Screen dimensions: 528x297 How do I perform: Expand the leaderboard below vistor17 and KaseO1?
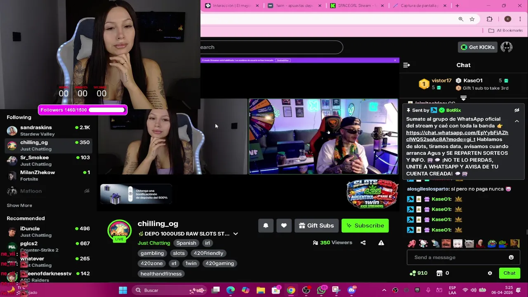pos(464,98)
